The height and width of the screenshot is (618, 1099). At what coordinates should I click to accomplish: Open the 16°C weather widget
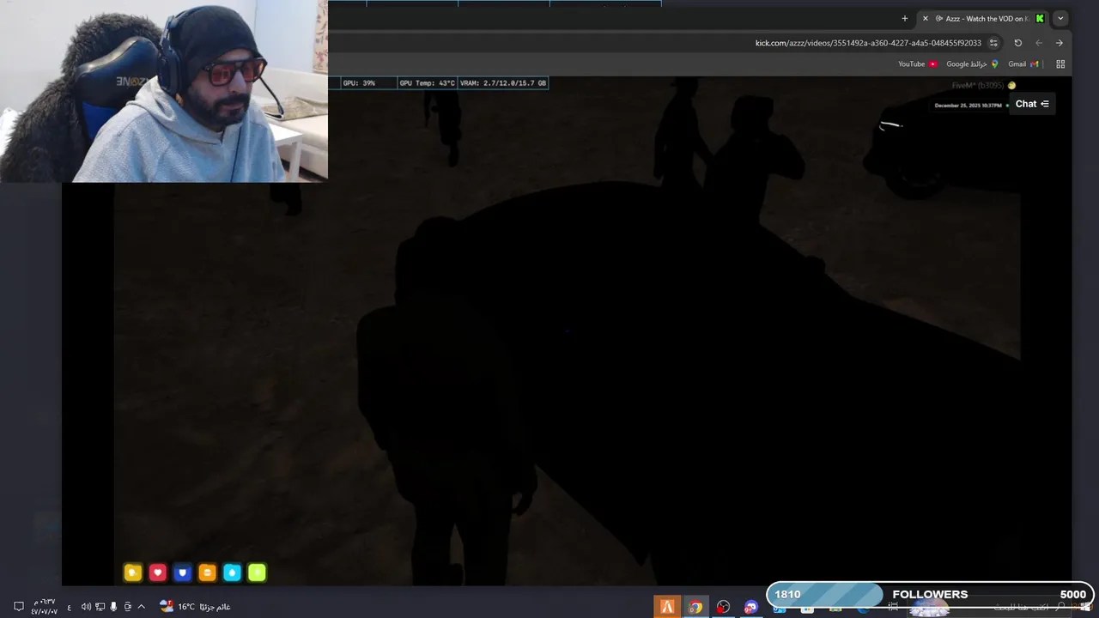point(195,607)
